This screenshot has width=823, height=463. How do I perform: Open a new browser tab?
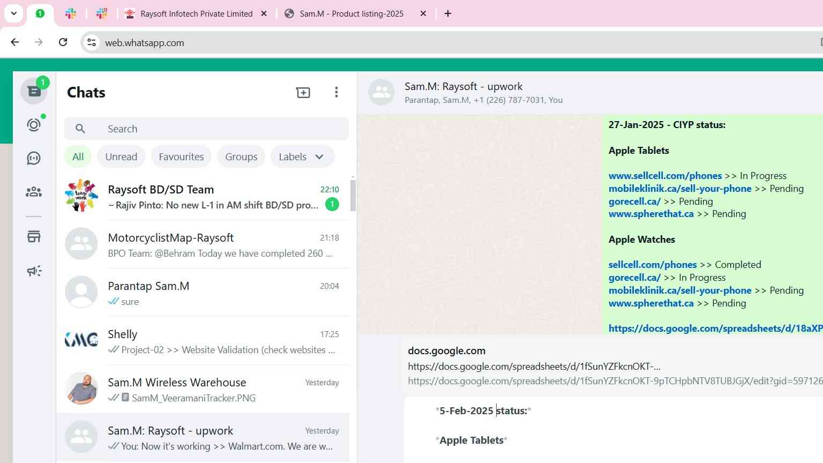click(x=448, y=13)
